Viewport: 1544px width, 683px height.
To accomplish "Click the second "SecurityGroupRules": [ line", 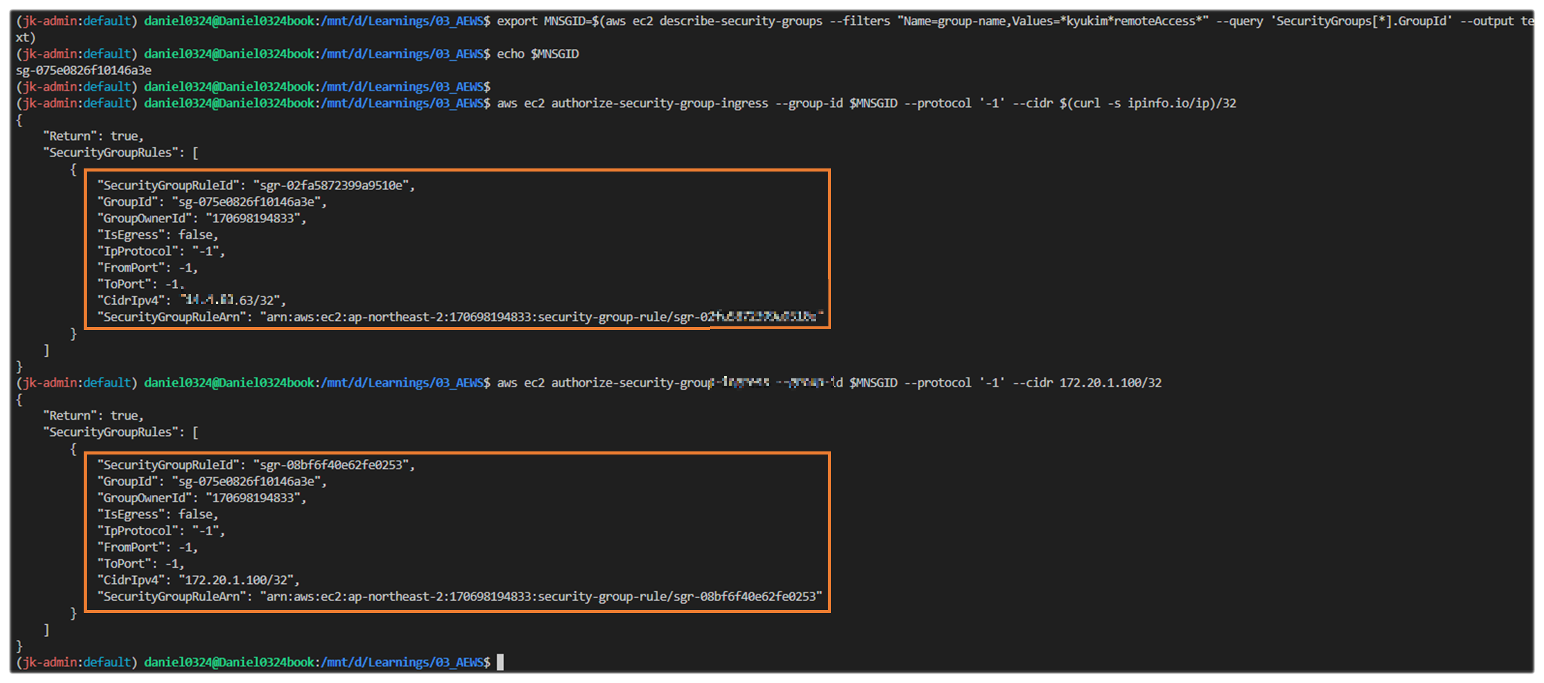I will point(121,432).
